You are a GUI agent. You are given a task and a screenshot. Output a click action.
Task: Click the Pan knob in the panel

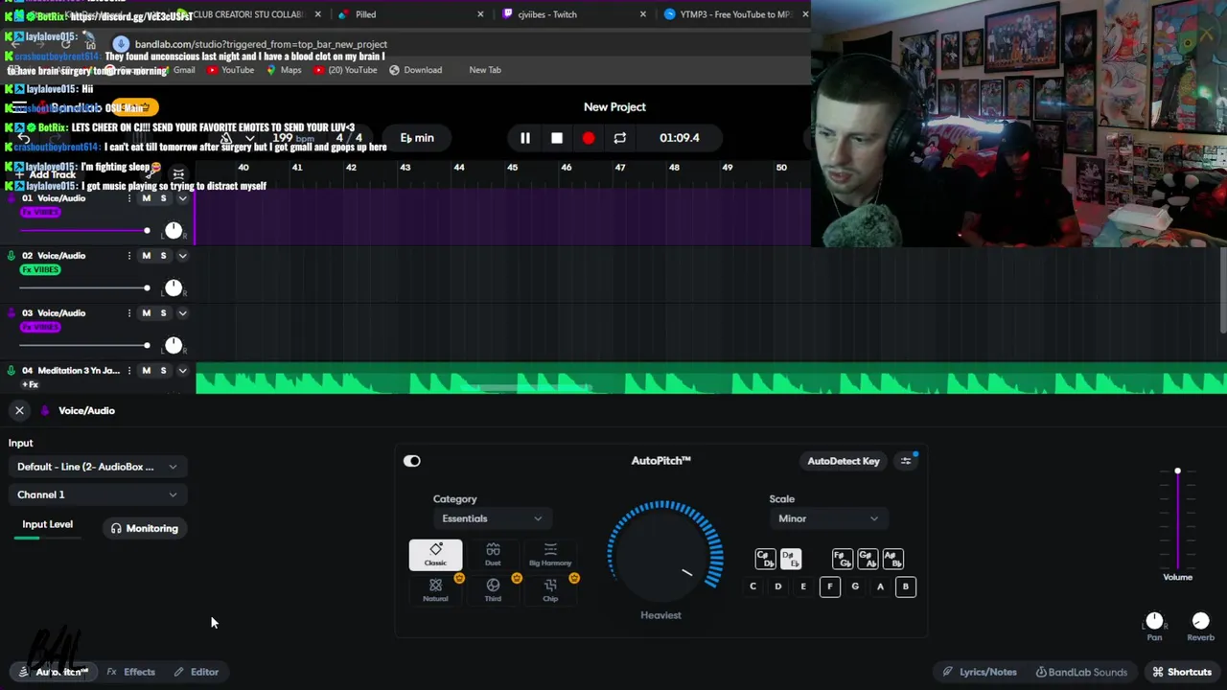pos(1154,621)
